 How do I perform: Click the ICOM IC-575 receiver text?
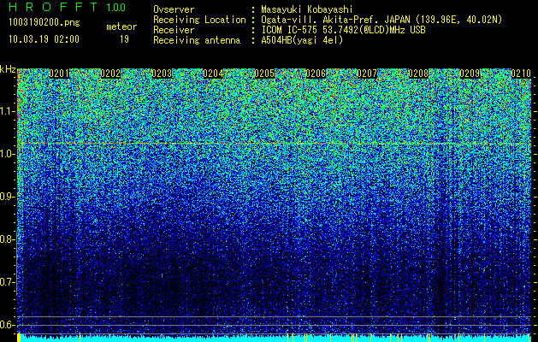point(343,30)
